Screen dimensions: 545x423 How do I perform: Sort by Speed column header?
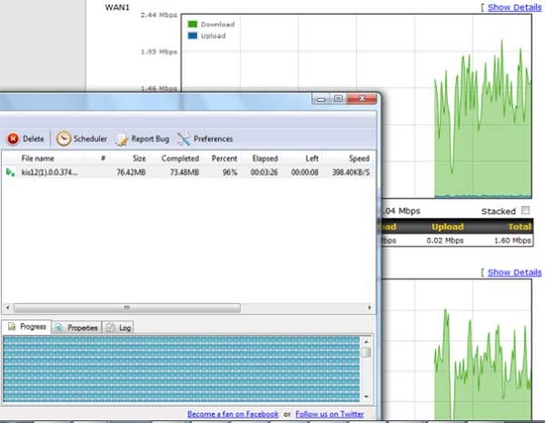click(x=359, y=158)
